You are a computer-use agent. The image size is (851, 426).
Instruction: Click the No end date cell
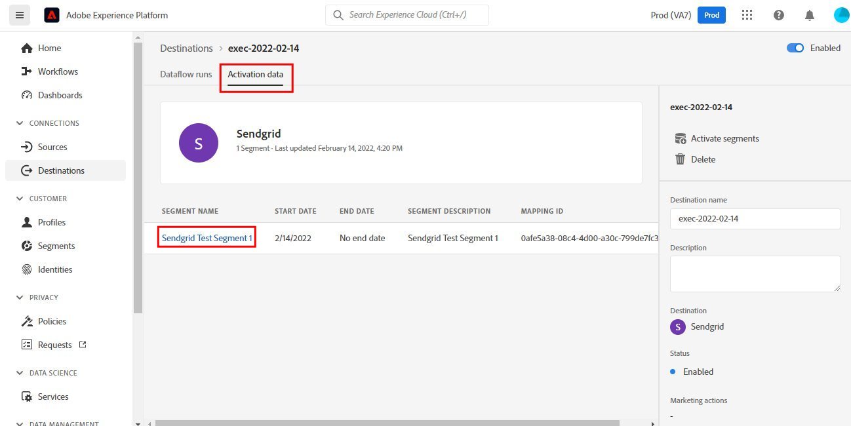[x=363, y=238]
